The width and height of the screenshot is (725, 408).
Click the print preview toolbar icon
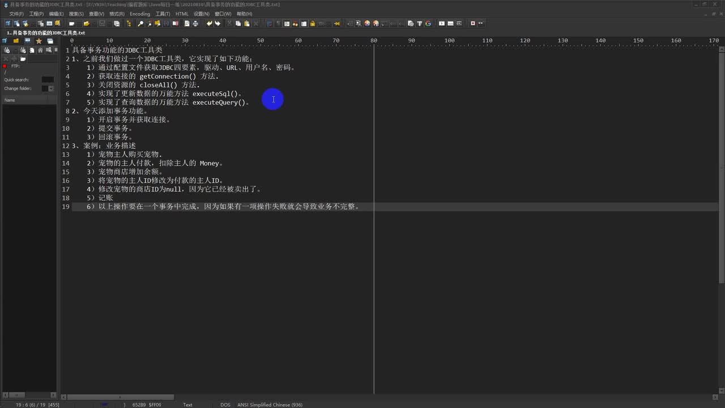(x=187, y=23)
